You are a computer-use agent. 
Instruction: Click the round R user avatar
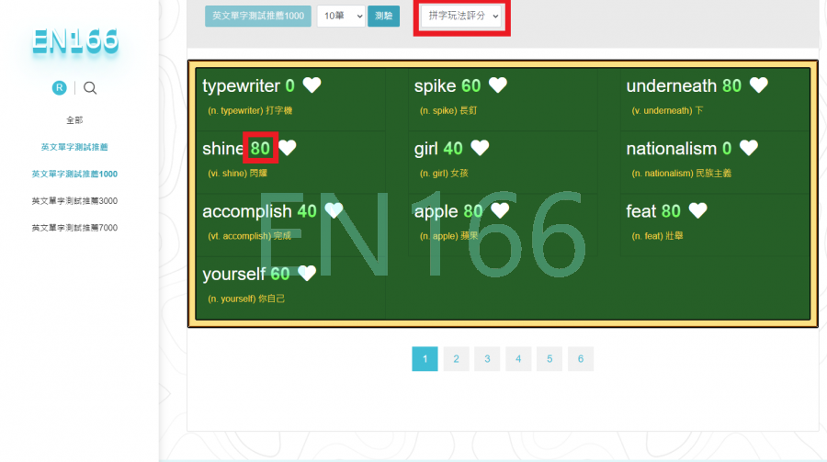59,87
